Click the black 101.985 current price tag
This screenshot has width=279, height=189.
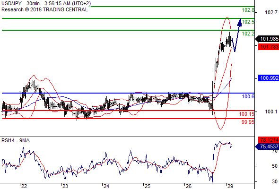[x=267, y=39]
